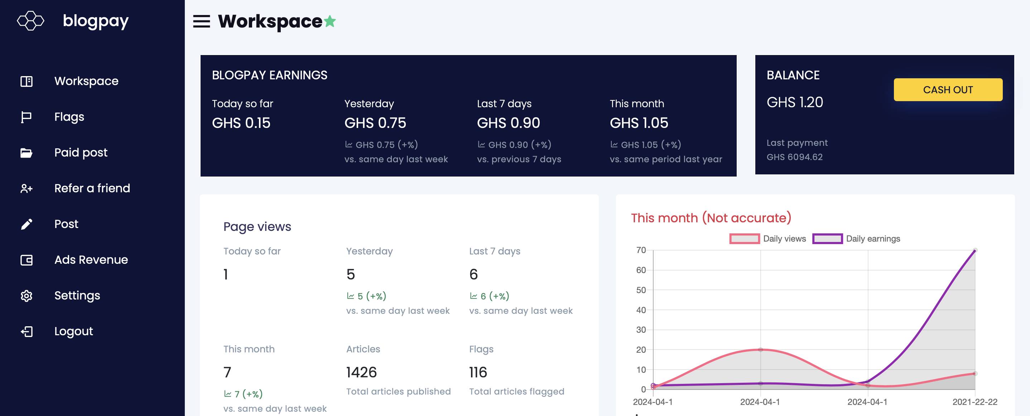Click the Workspace page heading
Screen dimensions: 1030x416
click(270, 21)
